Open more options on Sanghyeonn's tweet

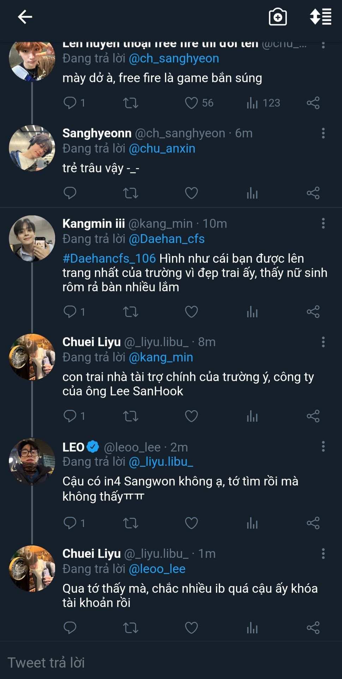click(323, 133)
